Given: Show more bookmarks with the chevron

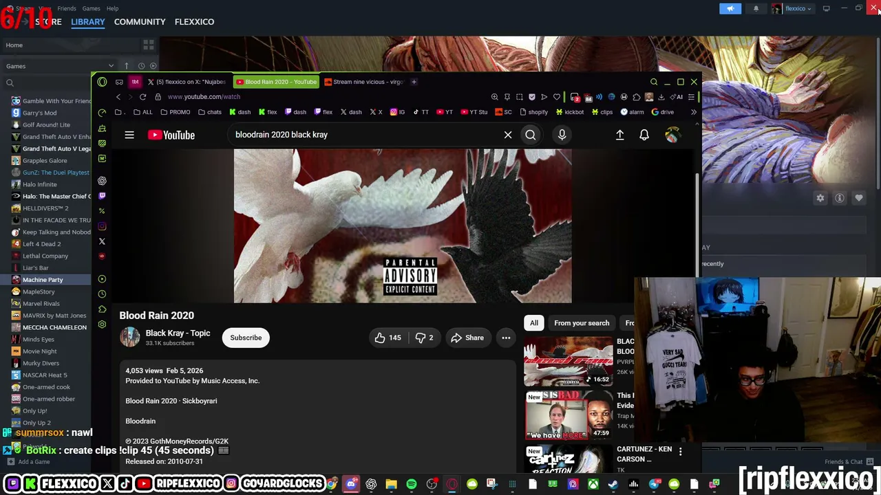Looking at the screenshot, I should 693,112.
